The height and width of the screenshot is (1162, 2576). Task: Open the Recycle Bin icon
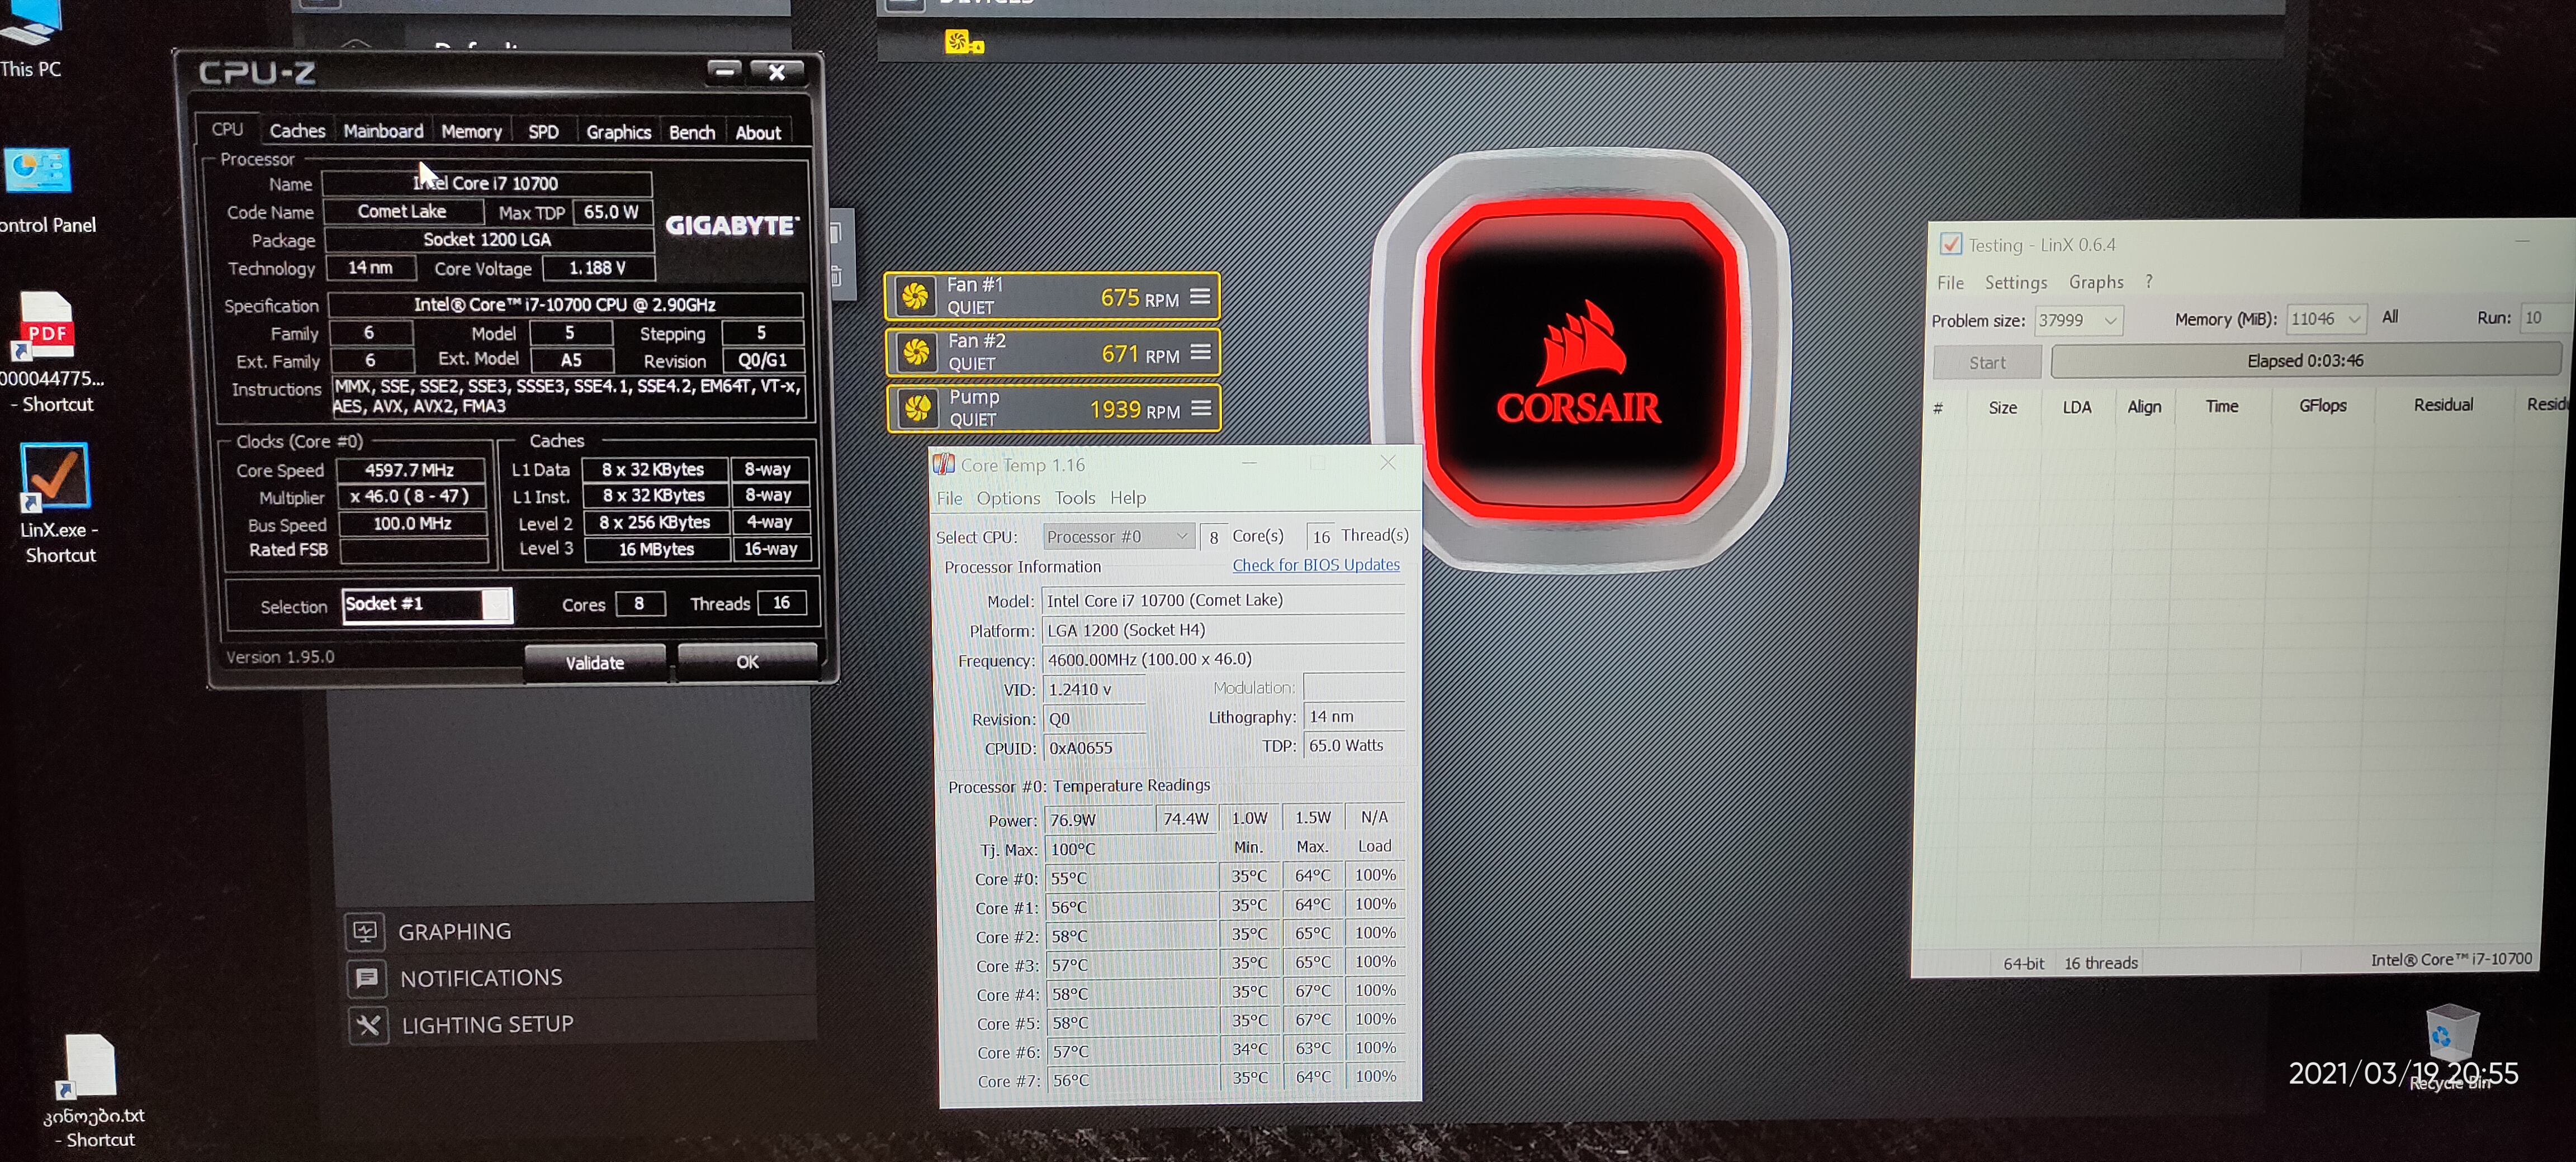pos(2452,1033)
